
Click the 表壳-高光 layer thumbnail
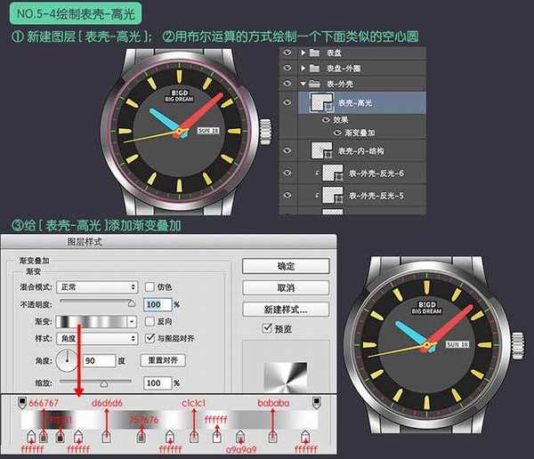(x=320, y=103)
